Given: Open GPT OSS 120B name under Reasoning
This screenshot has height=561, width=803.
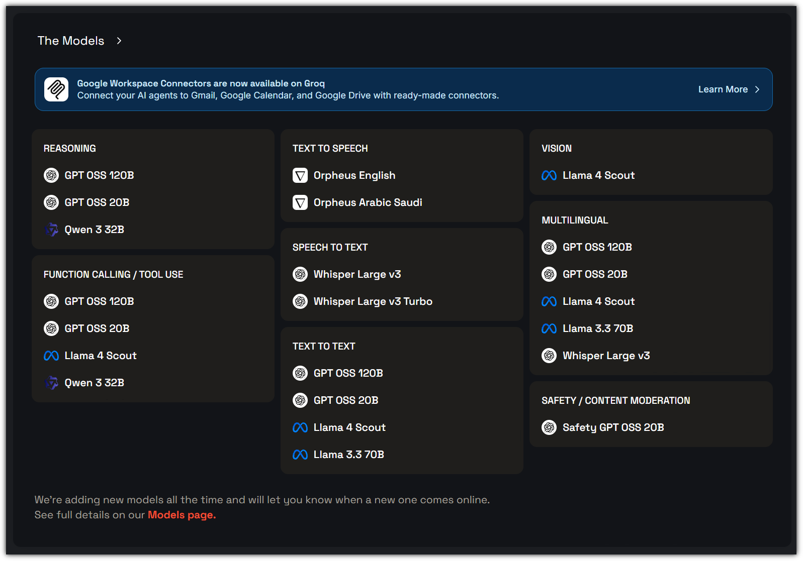Looking at the screenshot, I should coord(100,175).
